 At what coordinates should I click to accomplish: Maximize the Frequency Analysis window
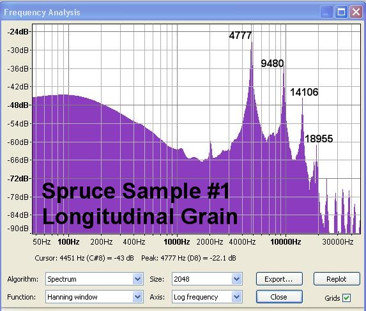pyautogui.click(x=341, y=12)
